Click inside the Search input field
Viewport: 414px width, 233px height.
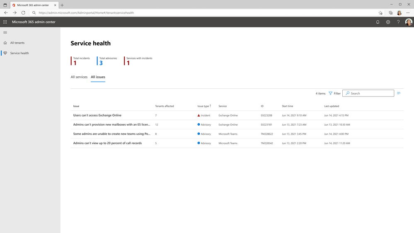click(368, 93)
